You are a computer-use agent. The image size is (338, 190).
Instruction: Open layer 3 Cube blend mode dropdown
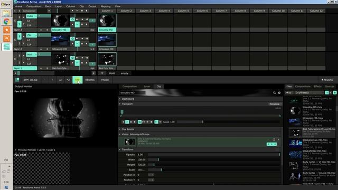(x=32, y=16)
